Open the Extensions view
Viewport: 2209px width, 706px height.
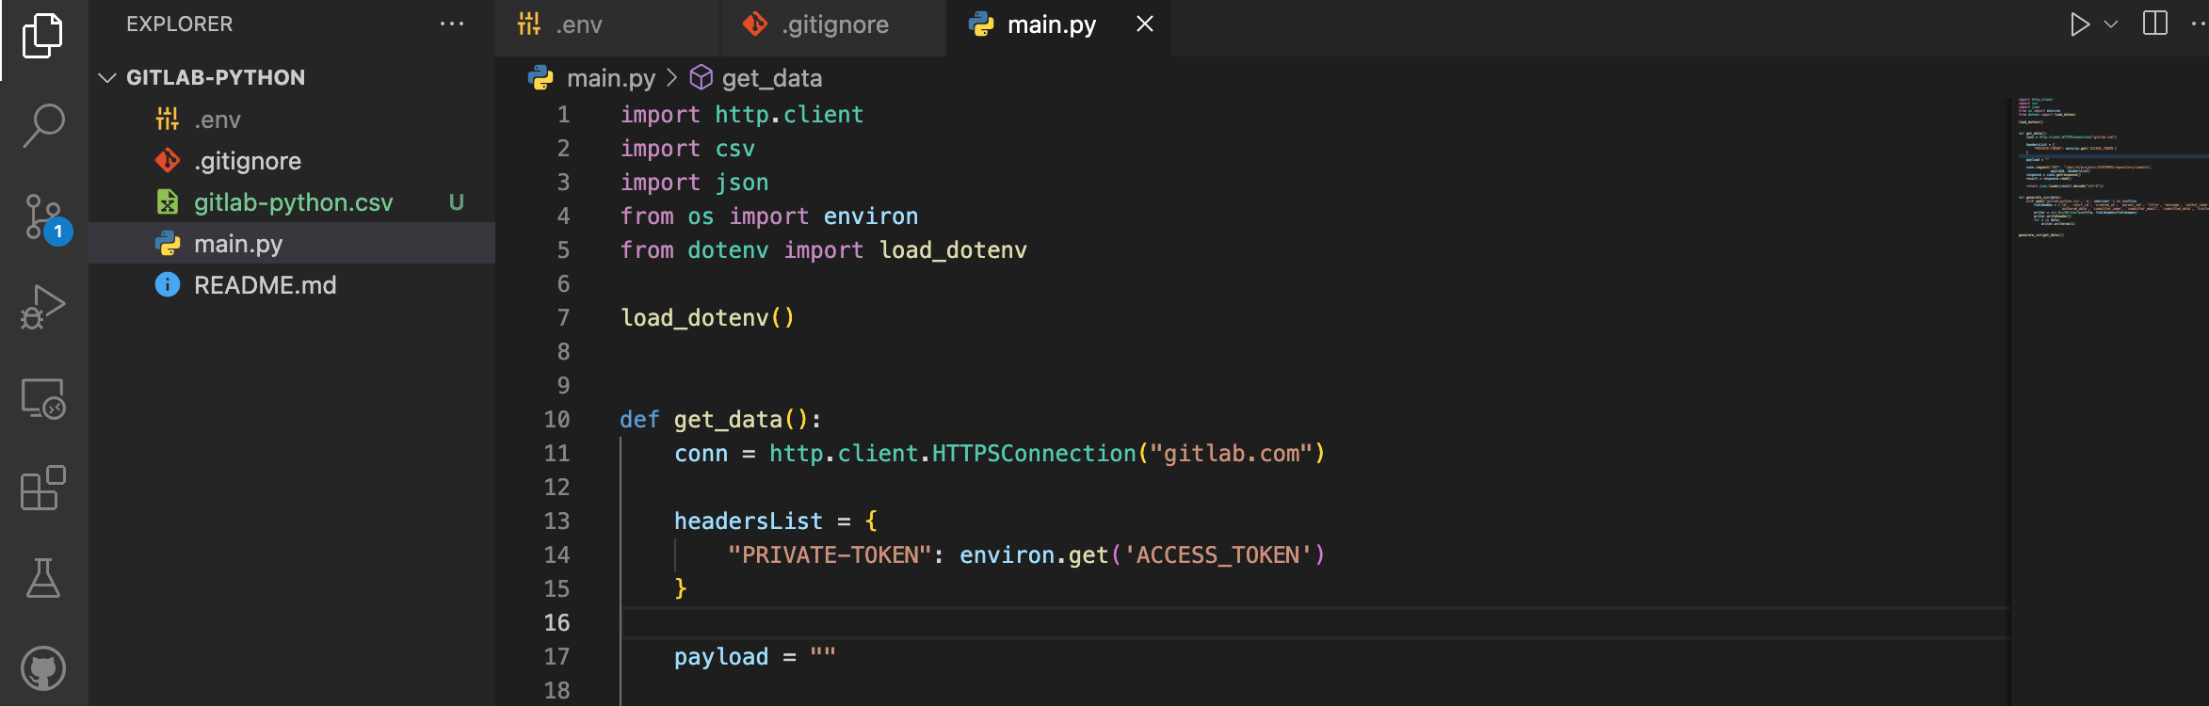tap(42, 488)
